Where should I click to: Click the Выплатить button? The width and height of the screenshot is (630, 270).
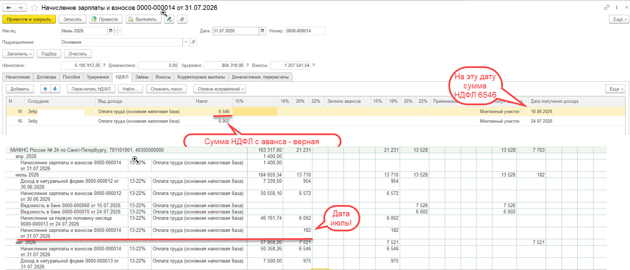143,19
